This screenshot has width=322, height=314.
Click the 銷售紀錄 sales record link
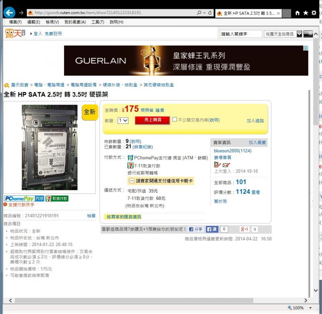tap(143, 147)
